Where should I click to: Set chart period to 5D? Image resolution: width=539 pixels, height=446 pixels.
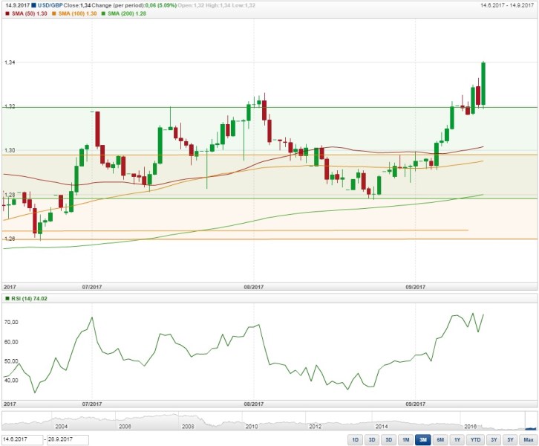click(x=389, y=440)
